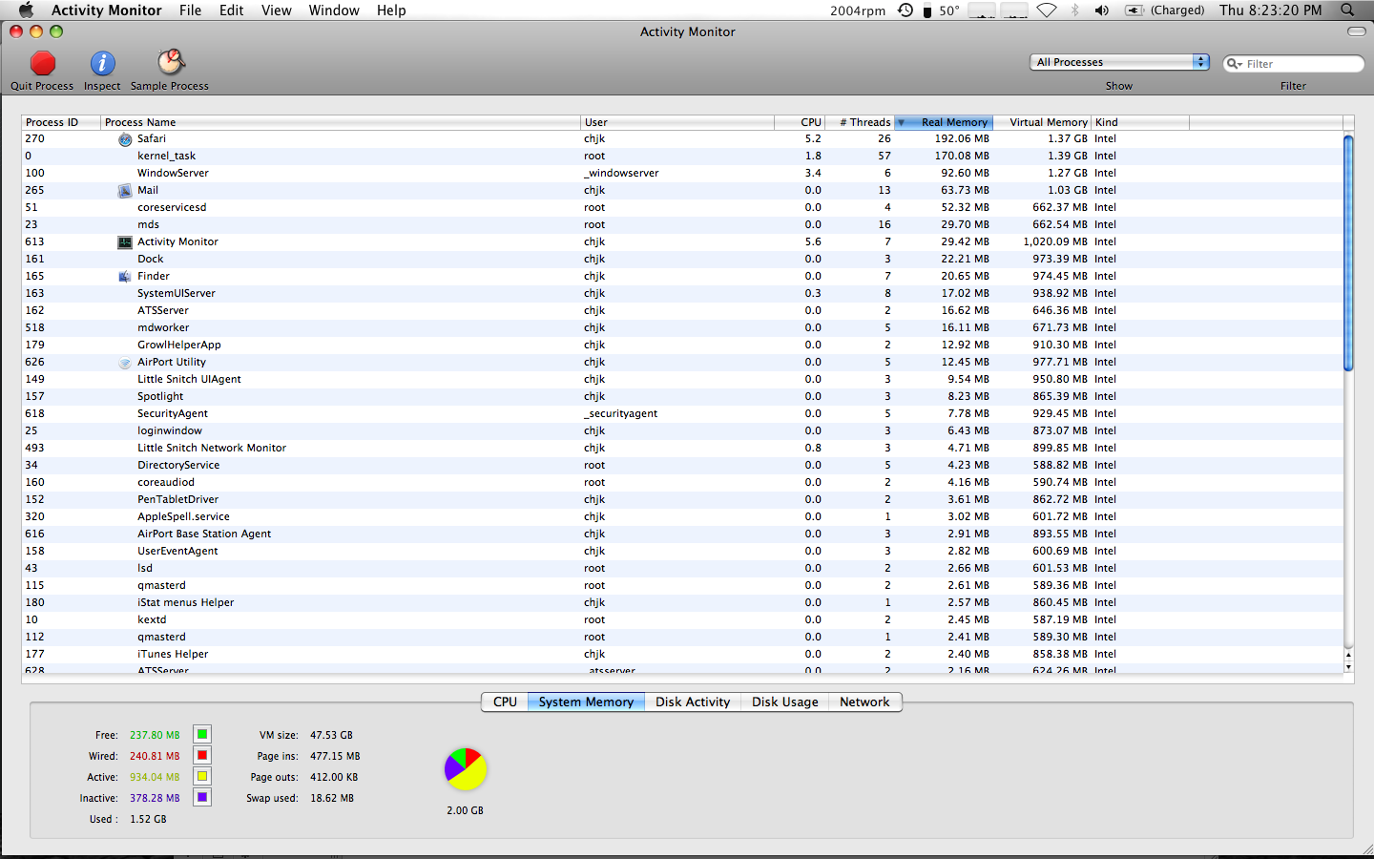1374x859 pixels.
Task: Click the AirPort Utility icon in process list
Action: coord(125,363)
